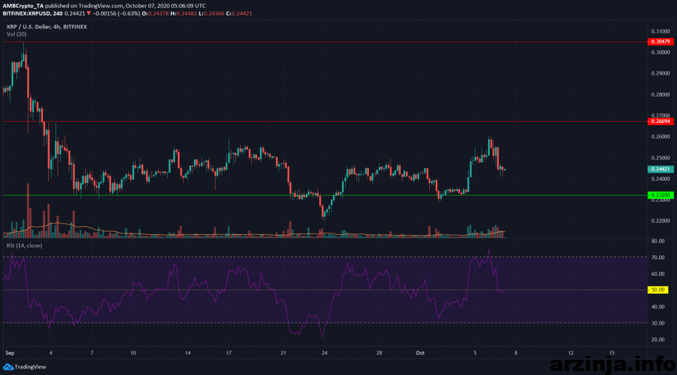The image size is (677, 375).
Task: Click the 0.31000 price axis label
Action: 658,31
